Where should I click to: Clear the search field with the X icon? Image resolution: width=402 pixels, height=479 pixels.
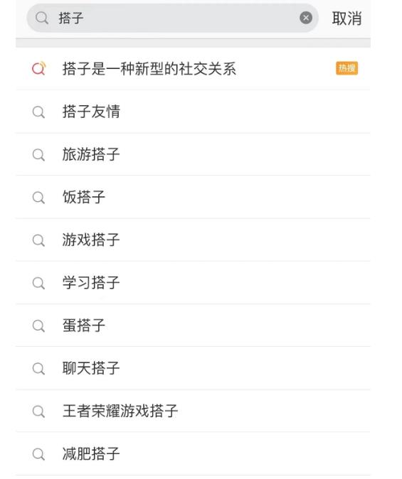coord(306,18)
